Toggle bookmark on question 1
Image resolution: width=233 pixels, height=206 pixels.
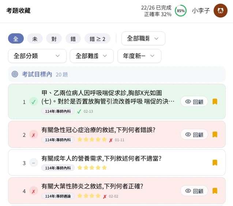pos(215,101)
